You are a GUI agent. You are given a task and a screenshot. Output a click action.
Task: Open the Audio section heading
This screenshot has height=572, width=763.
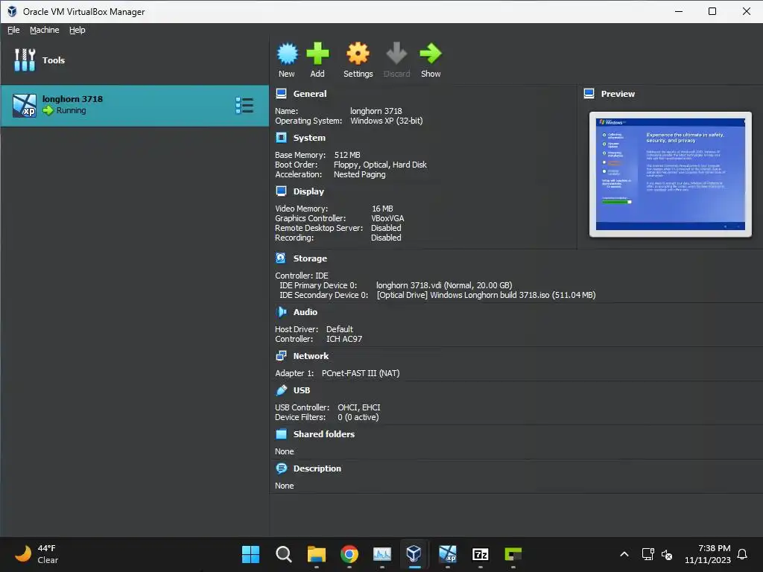[305, 312]
